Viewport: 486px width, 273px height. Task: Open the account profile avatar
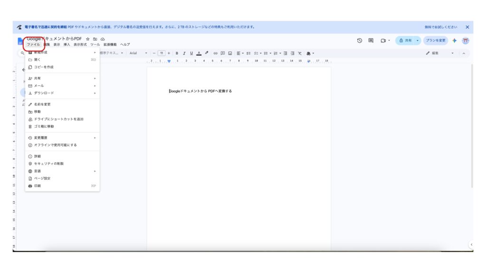465,41
